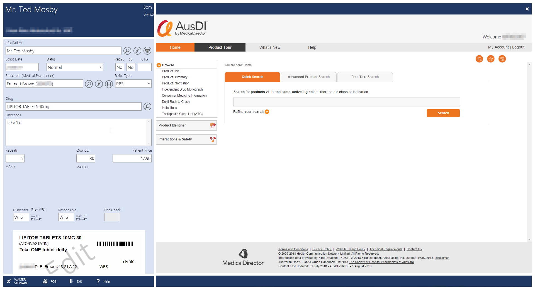Click the Directions box scroll up arrow
Viewport: 535px width, 287px height.
point(149,121)
